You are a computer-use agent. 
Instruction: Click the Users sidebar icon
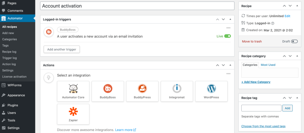click(4, 113)
